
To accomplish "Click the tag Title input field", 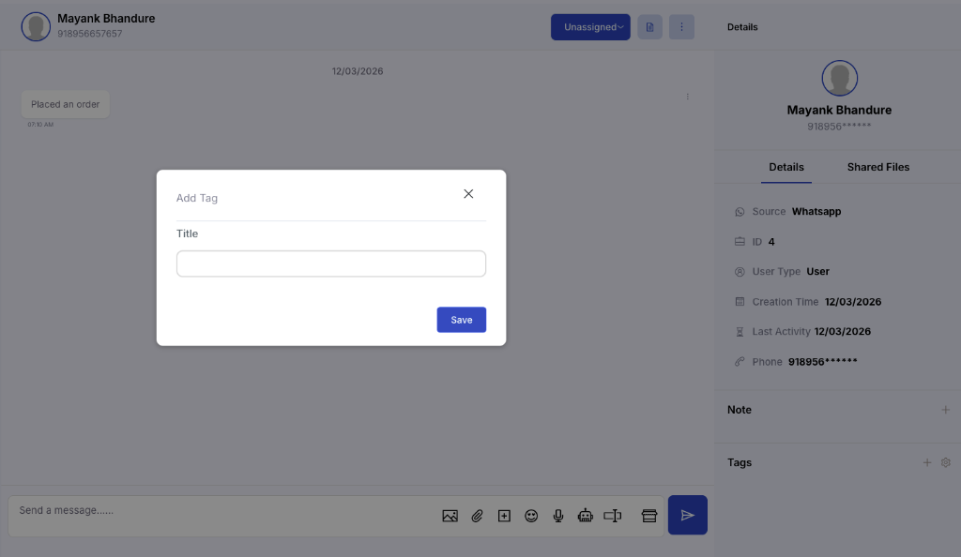I will pos(331,263).
